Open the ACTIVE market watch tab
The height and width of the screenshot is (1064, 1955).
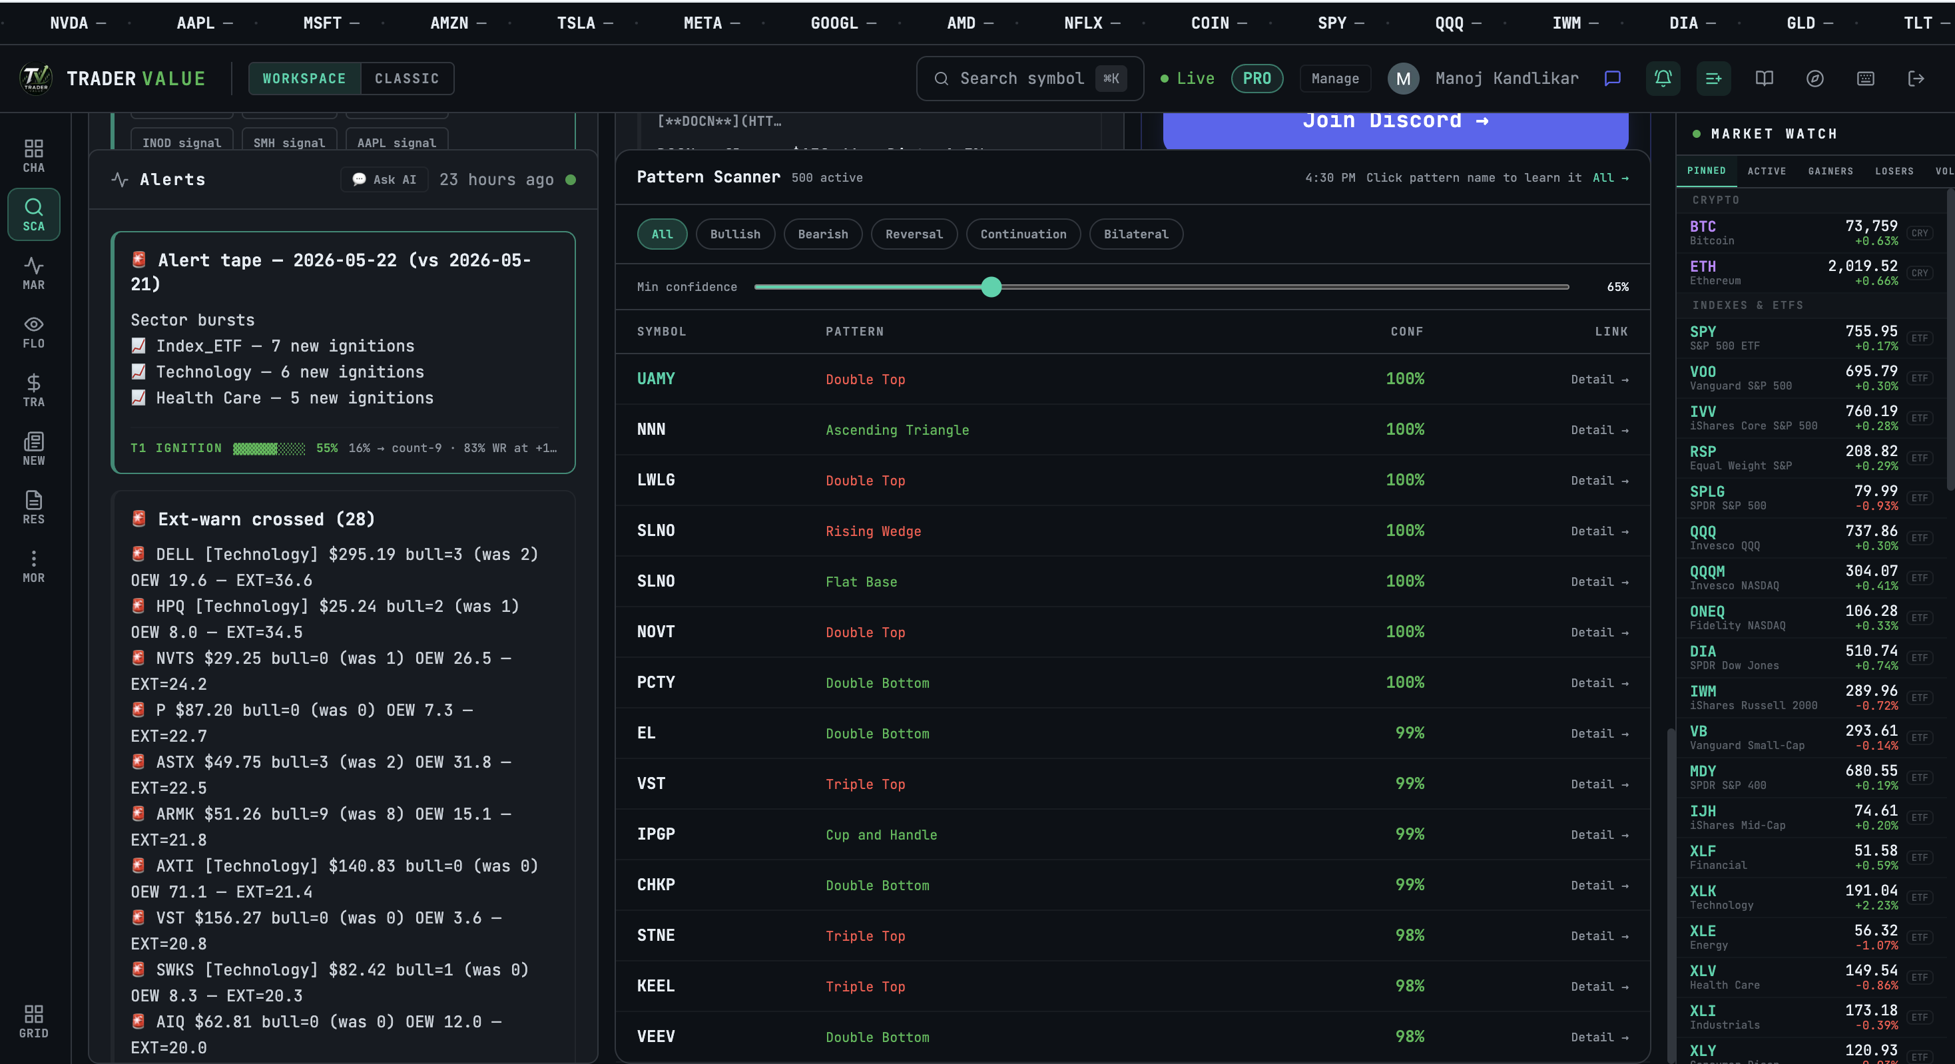pyautogui.click(x=1767, y=170)
